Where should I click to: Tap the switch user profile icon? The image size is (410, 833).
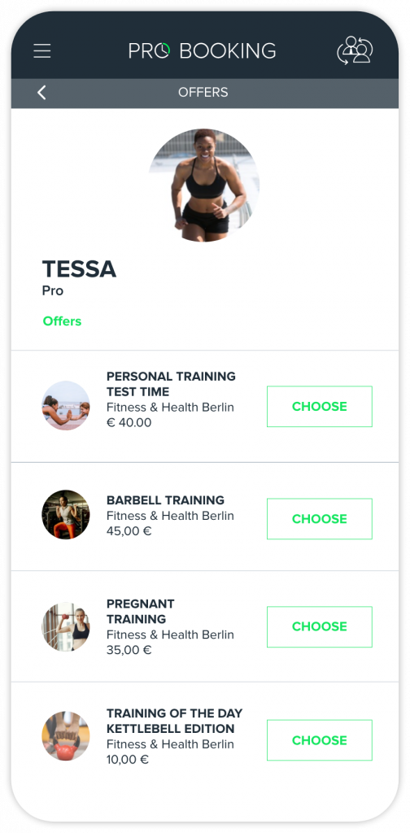coord(355,50)
